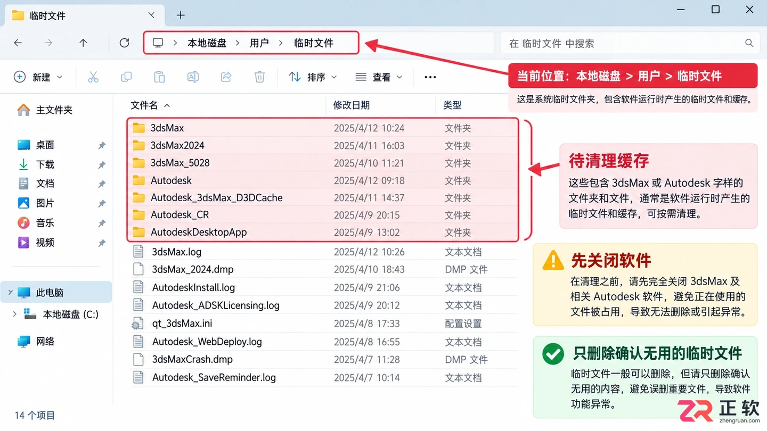Select the 3dsMax.log file
This screenshot has height=431, width=767.
pos(323,252)
